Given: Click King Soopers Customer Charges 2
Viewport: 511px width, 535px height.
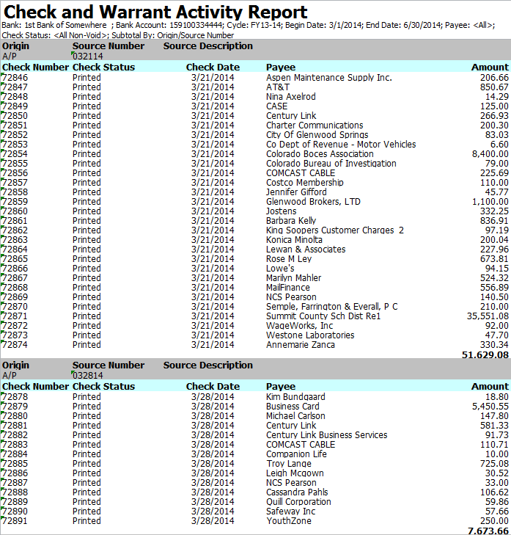Looking at the screenshot, I should [x=335, y=230].
